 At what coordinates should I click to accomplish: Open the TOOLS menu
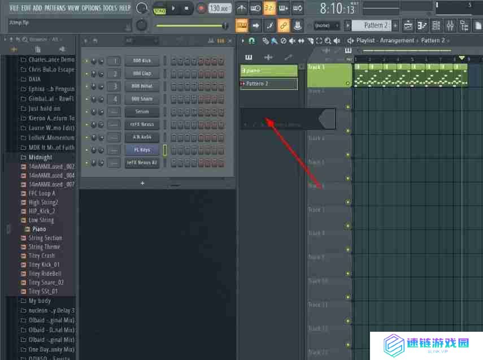pyautogui.click(x=110, y=8)
